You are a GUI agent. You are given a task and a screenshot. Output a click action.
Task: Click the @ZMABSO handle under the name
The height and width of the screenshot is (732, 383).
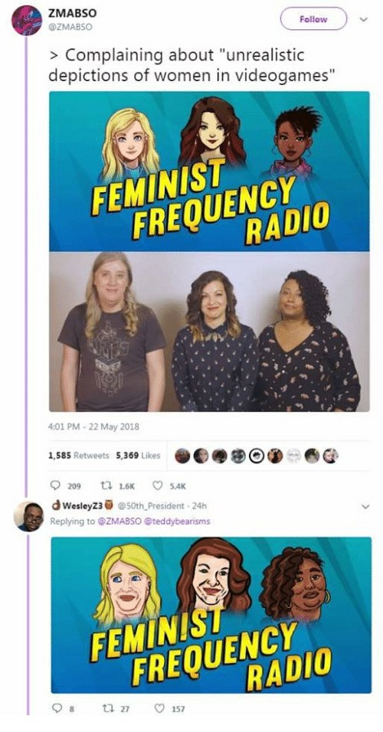pyautogui.click(x=70, y=27)
